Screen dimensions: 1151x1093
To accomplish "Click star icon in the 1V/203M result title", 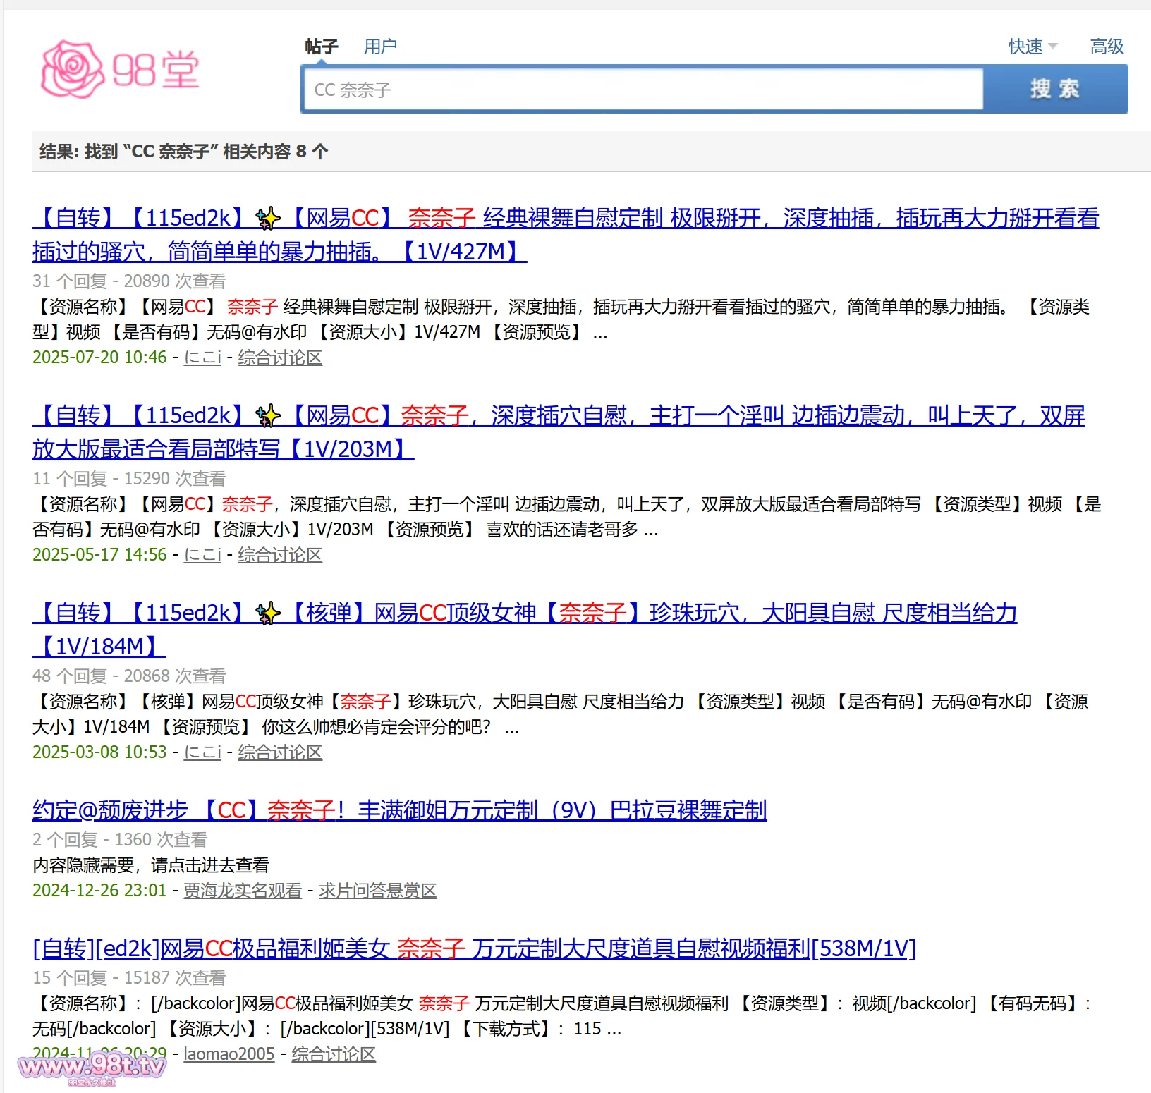I will point(267,416).
